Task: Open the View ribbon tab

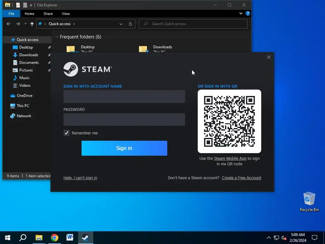Action: [66, 14]
